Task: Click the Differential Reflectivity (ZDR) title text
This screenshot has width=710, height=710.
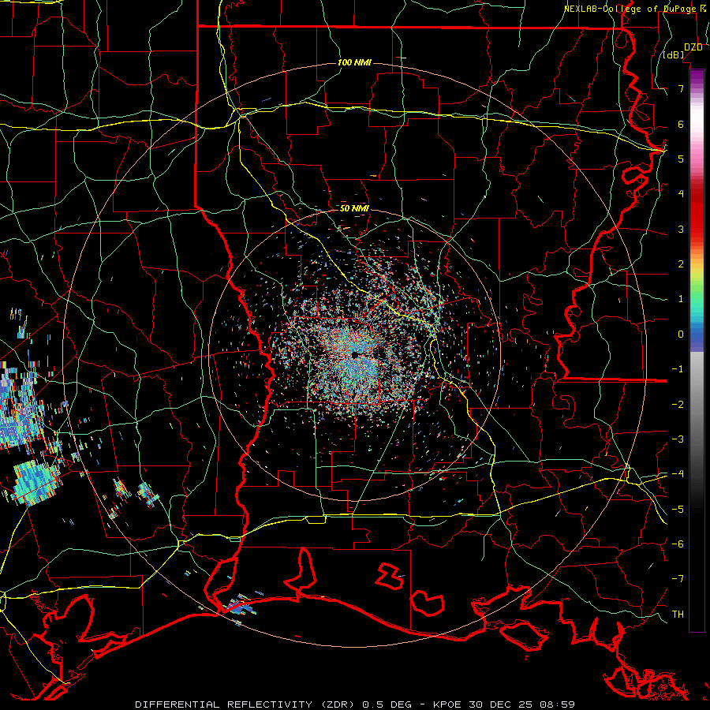Action: coord(246,704)
